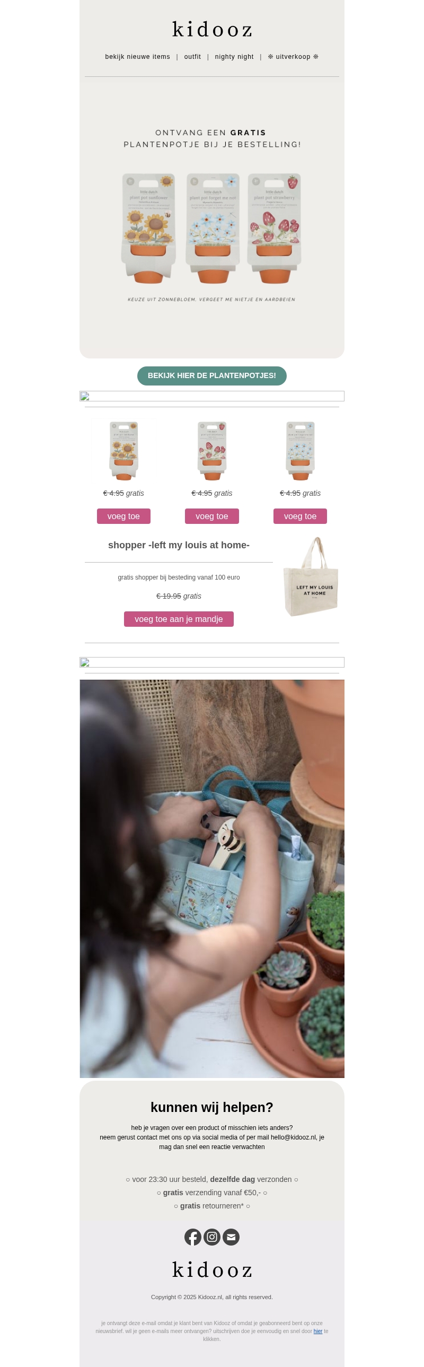Open the Instagram icon in the footer
This screenshot has height=1367, width=424.
pos(211,1237)
